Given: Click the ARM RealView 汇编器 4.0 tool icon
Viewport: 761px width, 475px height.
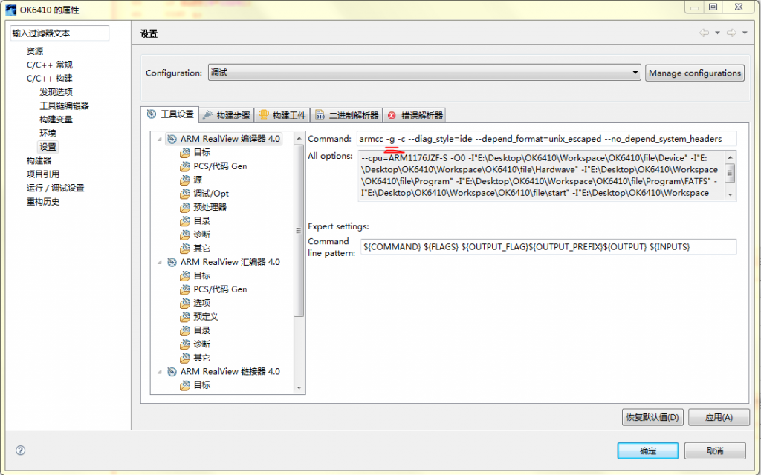Looking at the screenshot, I should 172,262.
